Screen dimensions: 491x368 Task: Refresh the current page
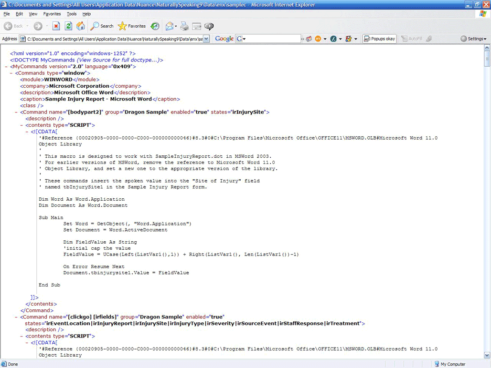tap(68, 26)
